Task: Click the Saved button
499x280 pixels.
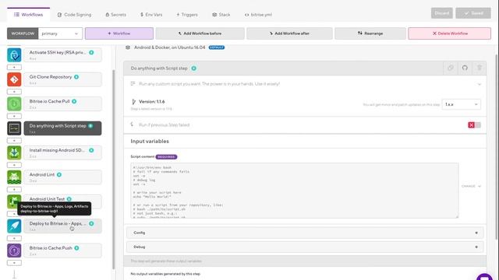Action: [x=473, y=13]
